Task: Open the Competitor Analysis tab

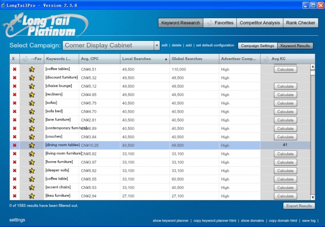Action: pyautogui.click(x=260, y=23)
